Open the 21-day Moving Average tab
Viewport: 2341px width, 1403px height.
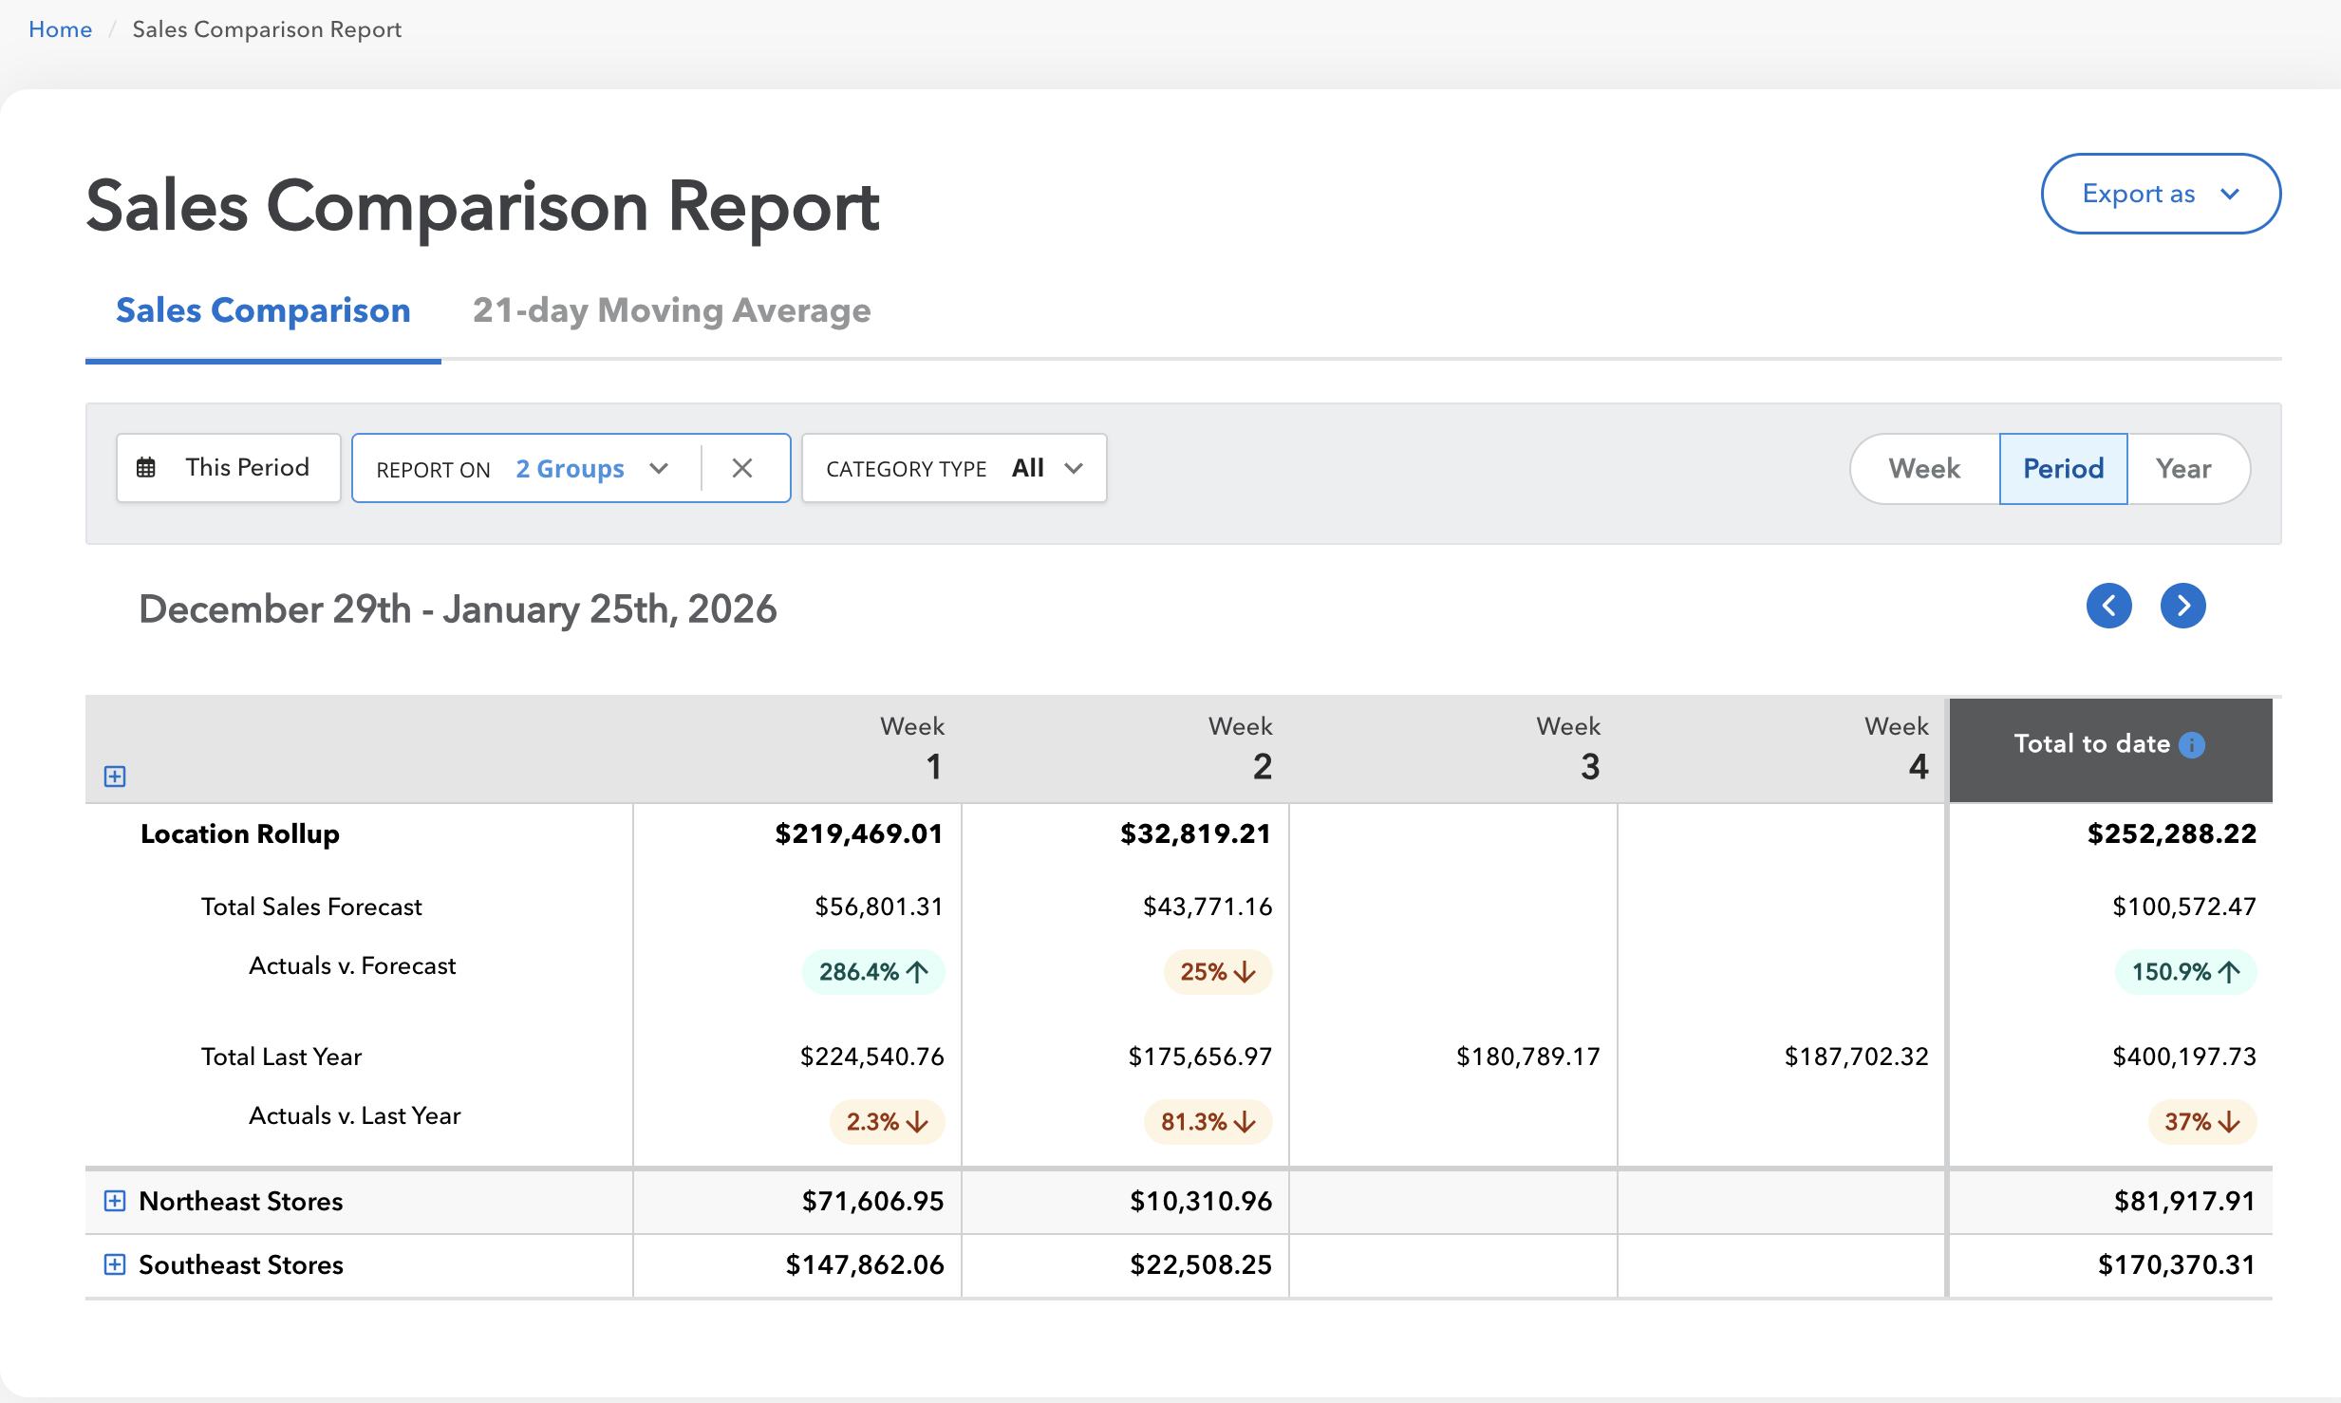coord(671,310)
